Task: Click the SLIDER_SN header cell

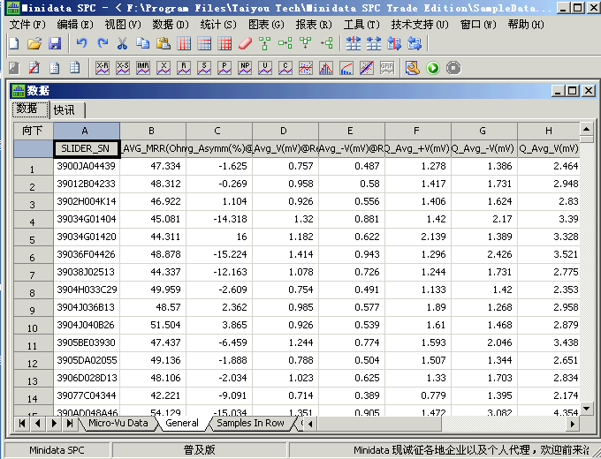Action: (x=86, y=148)
